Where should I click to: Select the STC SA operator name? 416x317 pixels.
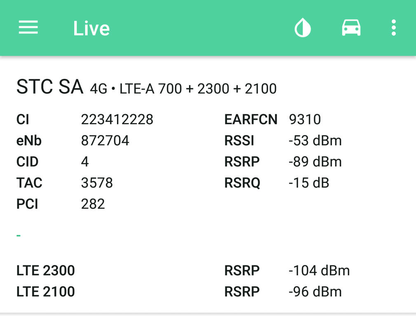pyautogui.click(x=50, y=87)
